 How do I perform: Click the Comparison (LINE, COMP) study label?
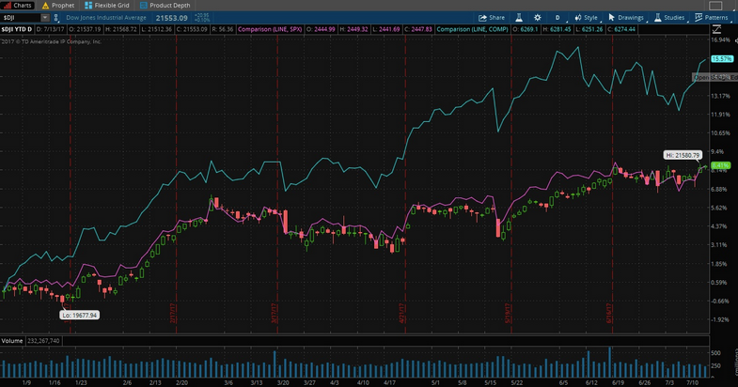[472, 29]
